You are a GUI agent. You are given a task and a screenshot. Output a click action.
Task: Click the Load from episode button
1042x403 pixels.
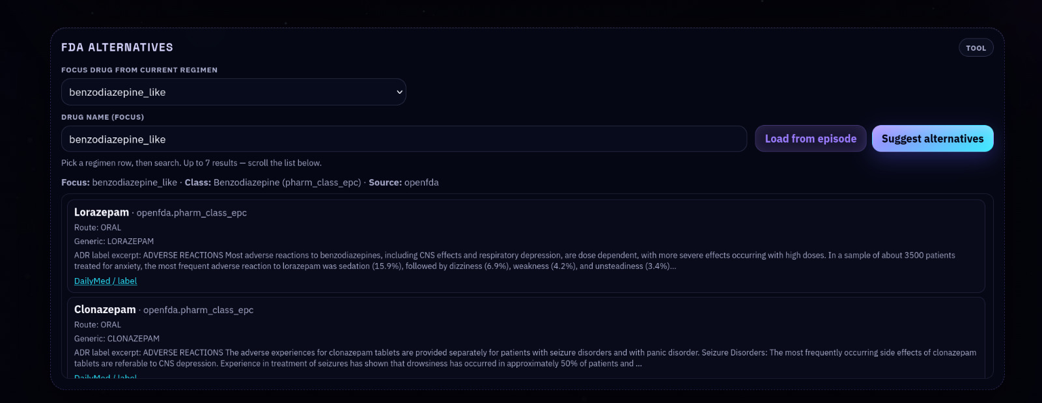[811, 139]
